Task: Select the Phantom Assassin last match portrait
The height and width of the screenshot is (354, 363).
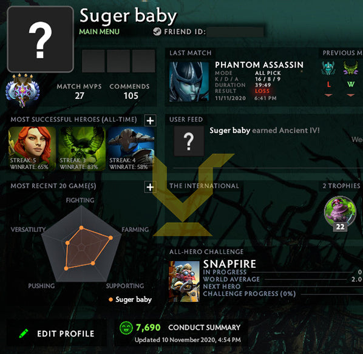Action: click(189, 81)
